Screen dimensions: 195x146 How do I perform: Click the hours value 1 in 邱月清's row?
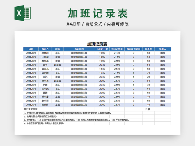click(x=133, y=73)
